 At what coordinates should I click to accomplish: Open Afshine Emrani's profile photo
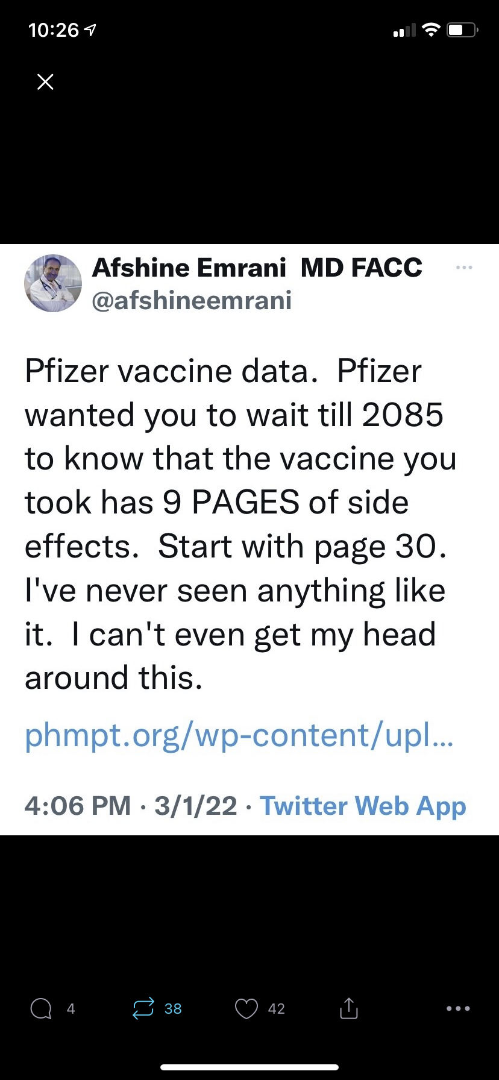[53, 283]
